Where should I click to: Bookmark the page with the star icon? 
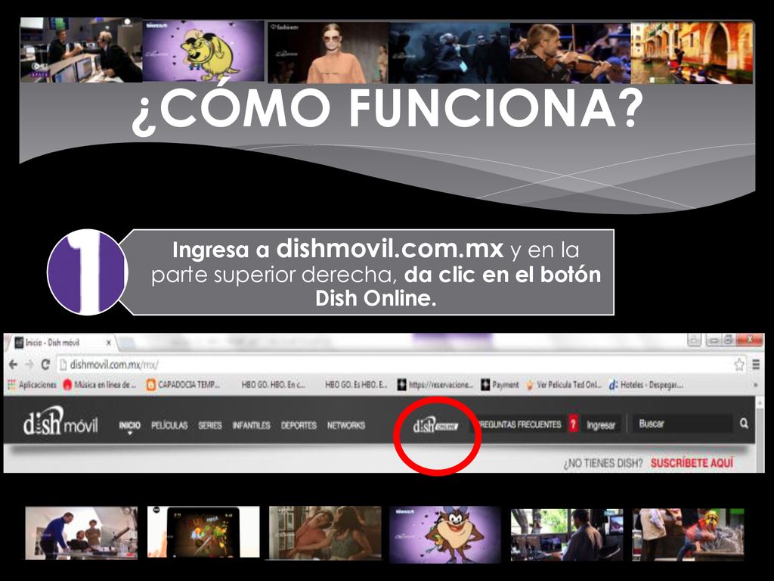[739, 365]
